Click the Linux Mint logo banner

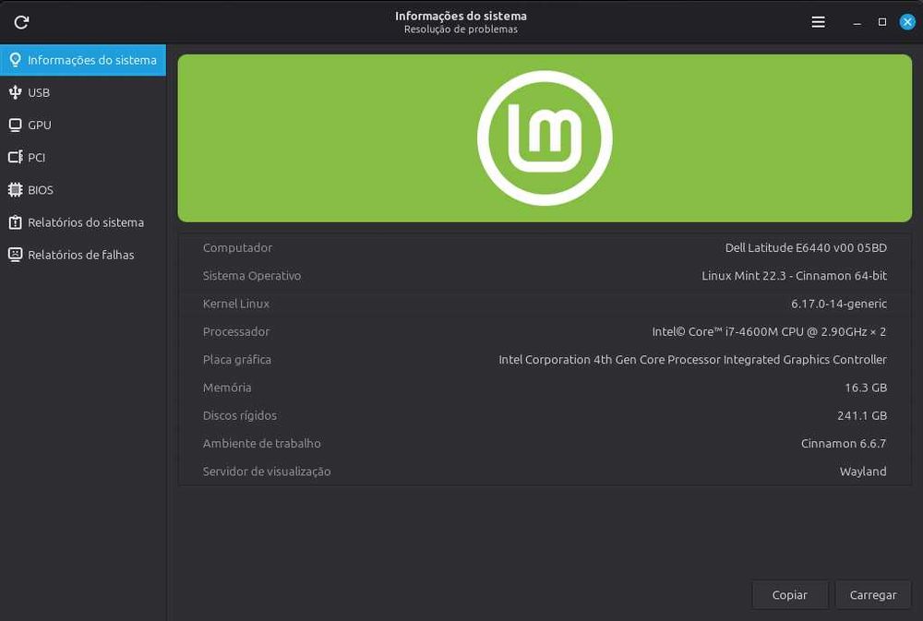pos(545,138)
